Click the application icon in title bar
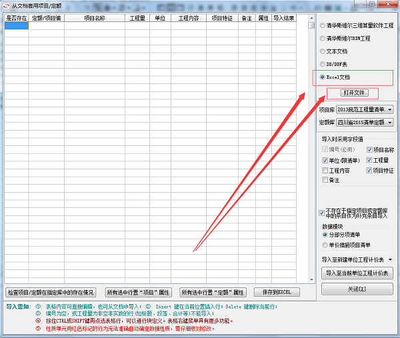This screenshot has width=400, height=338. pos(6,5)
